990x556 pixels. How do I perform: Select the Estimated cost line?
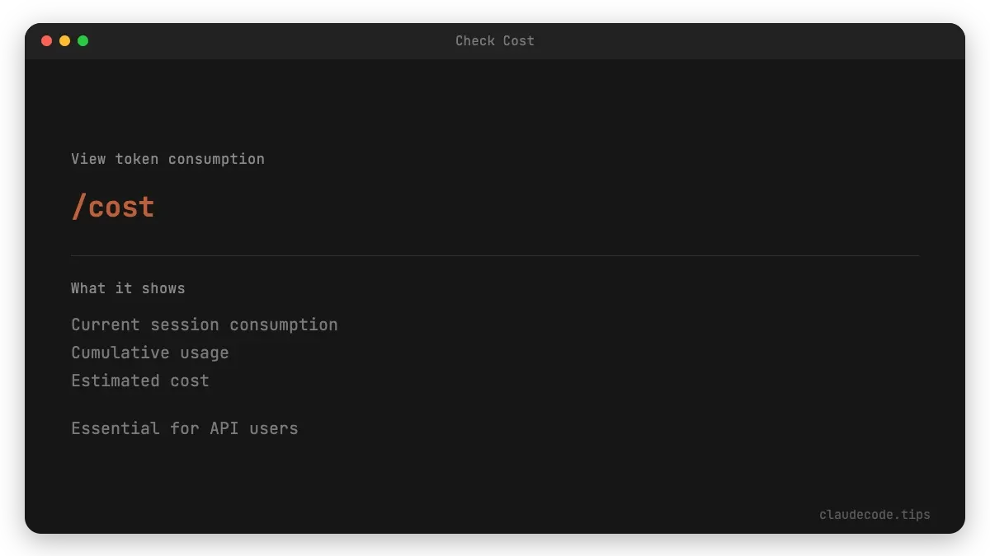(139, 381)
